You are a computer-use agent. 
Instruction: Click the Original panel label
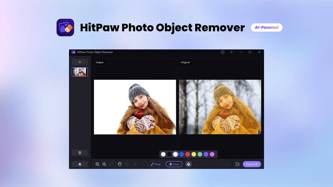coord(185,62)
